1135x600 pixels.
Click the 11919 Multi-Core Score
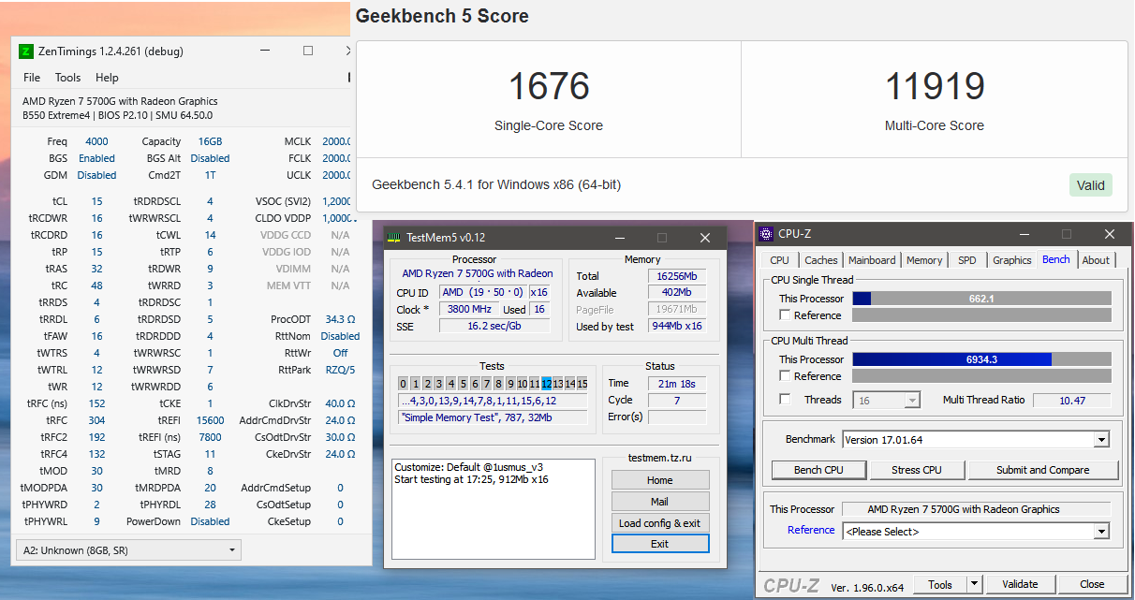point(935,87)
